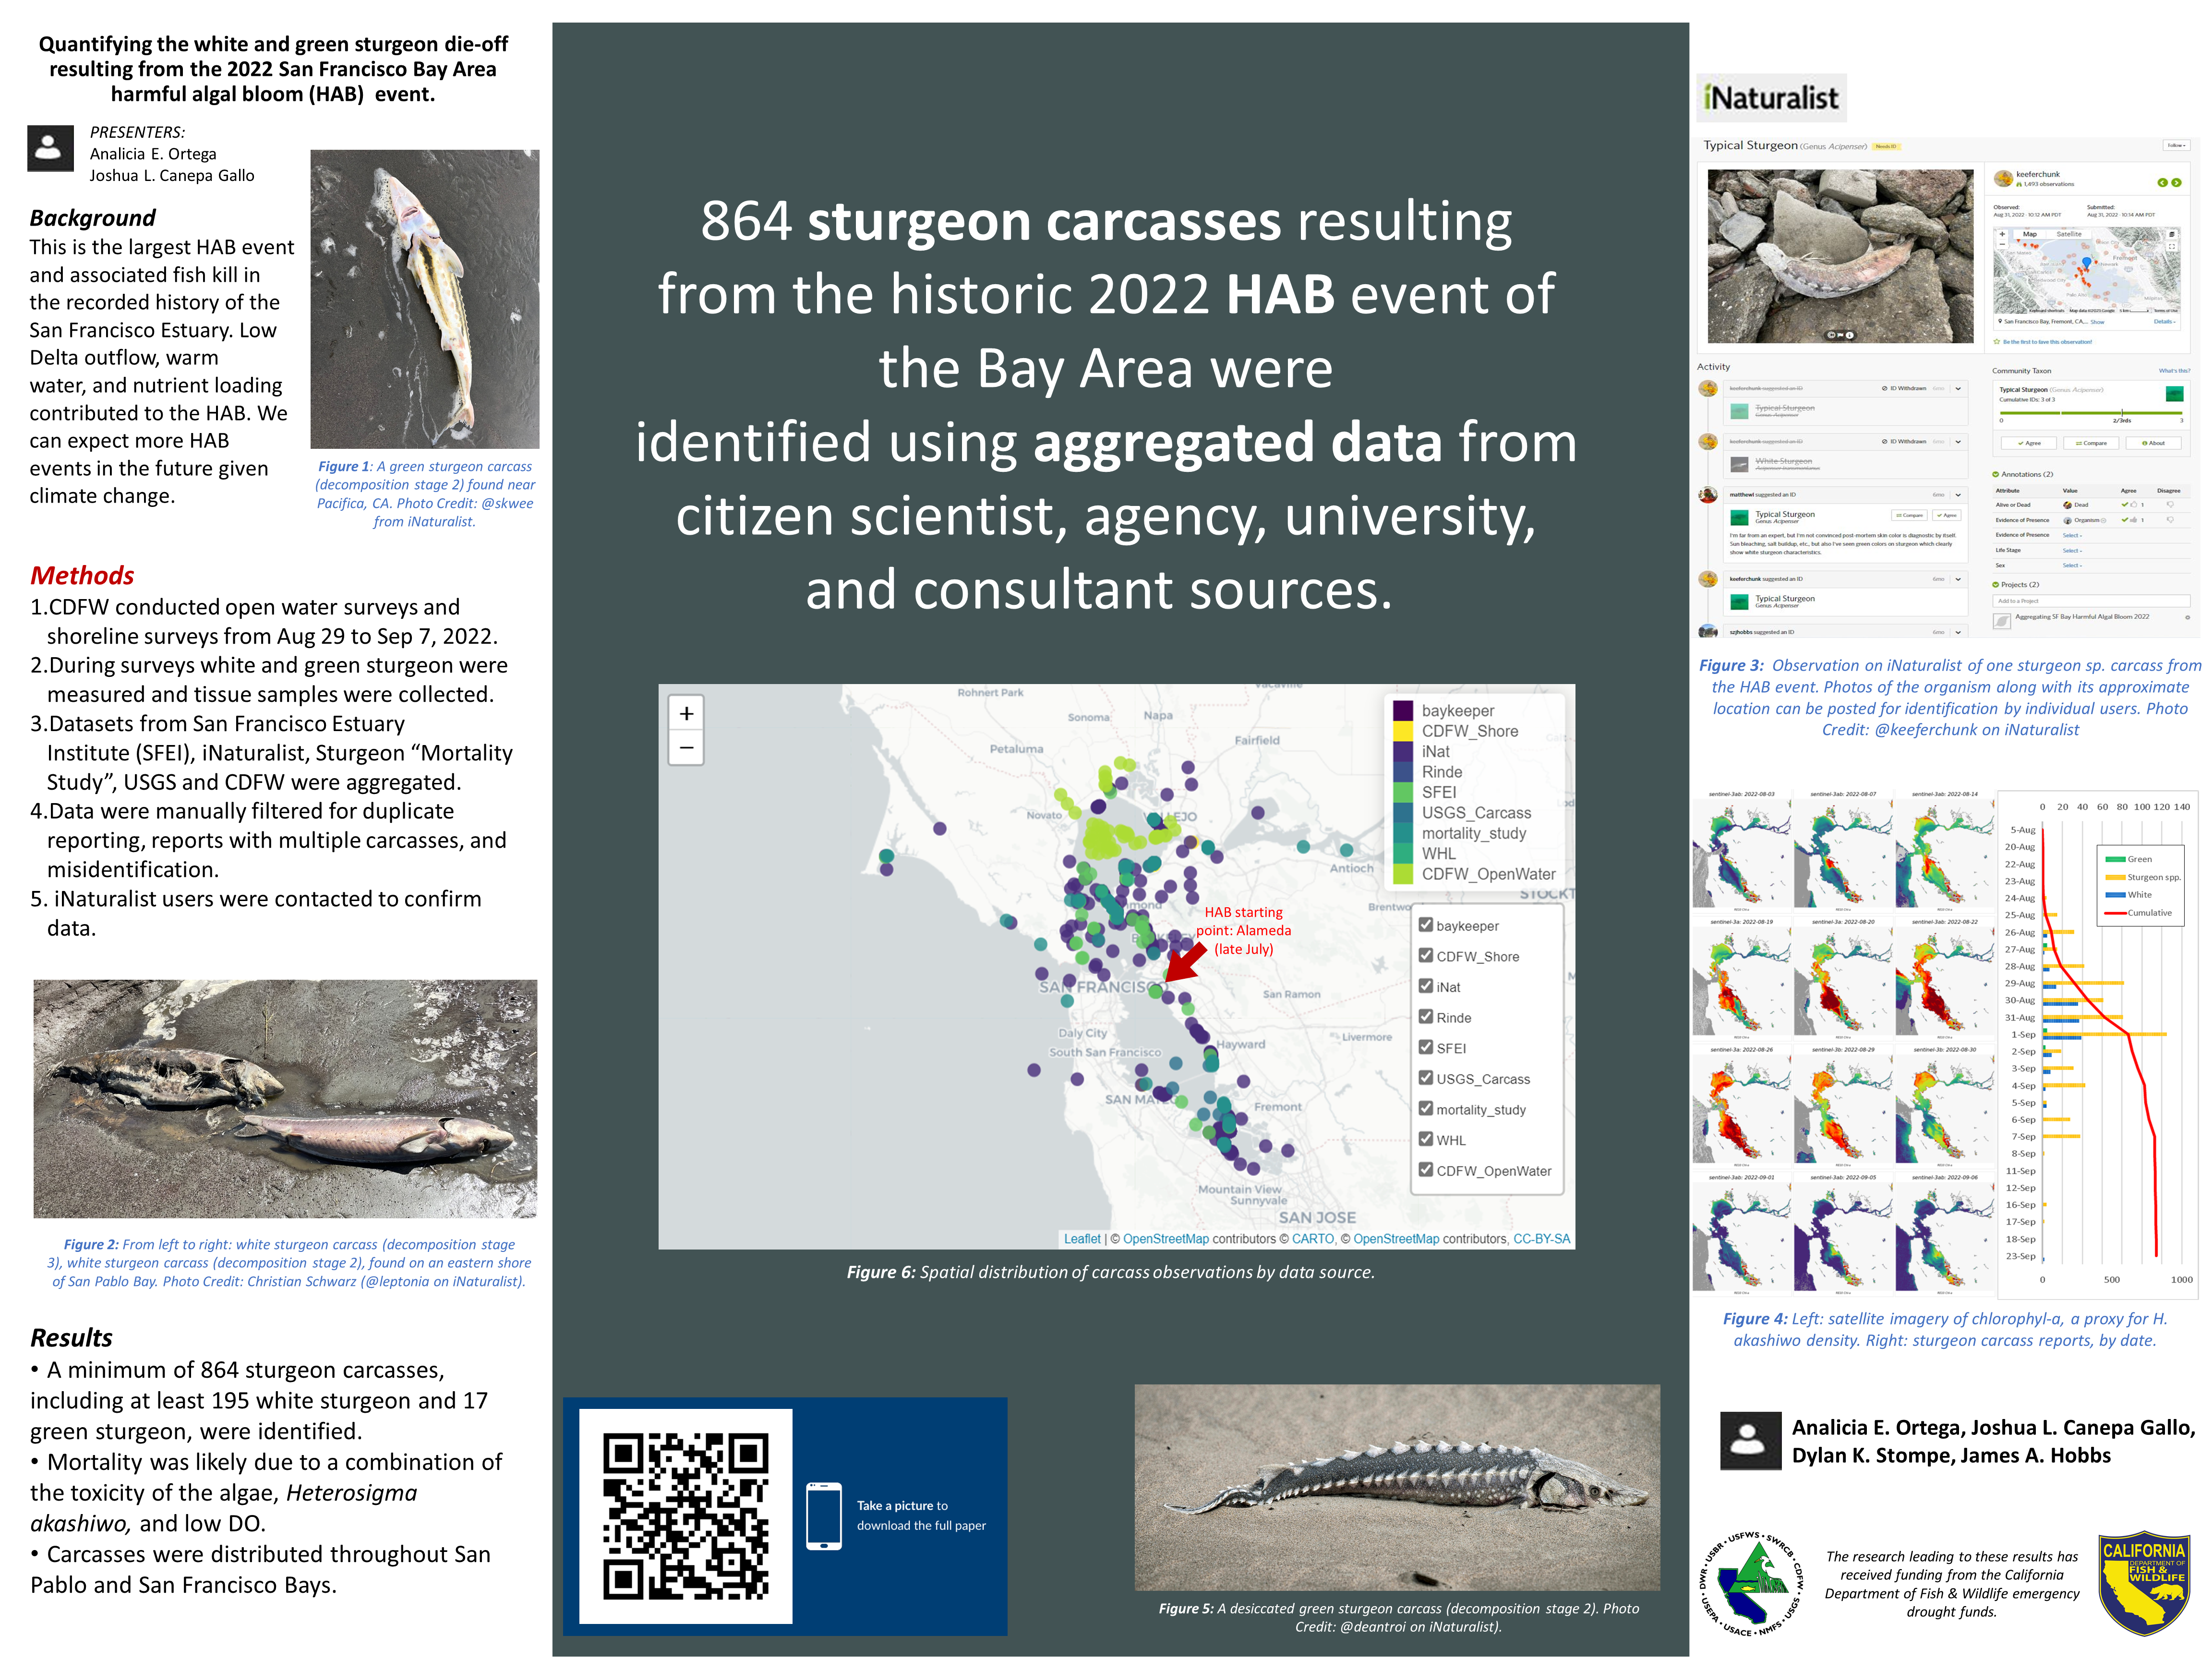The height and width of the screenshot is (1659, 2212).
Task: Open the Life Stage Select dropdown
Action: click(x=2072, y=551)
